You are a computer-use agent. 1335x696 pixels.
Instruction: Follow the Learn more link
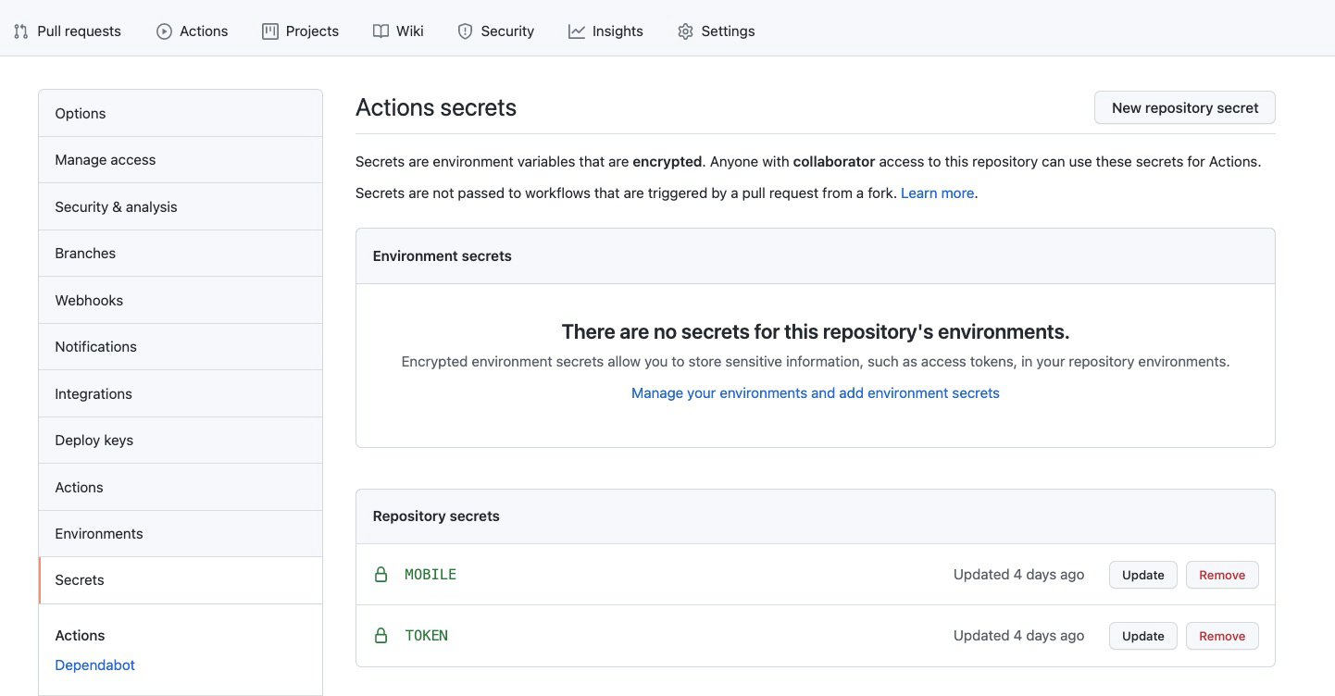[937, 193]
